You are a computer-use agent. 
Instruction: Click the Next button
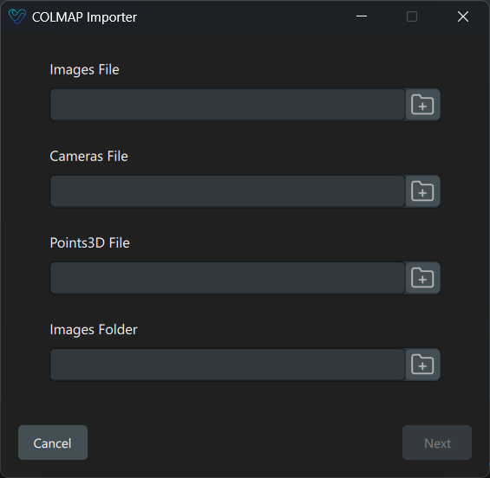[x=437, y=442]
